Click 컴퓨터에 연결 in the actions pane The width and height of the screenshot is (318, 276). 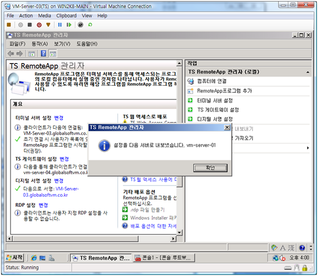(211, 81)
